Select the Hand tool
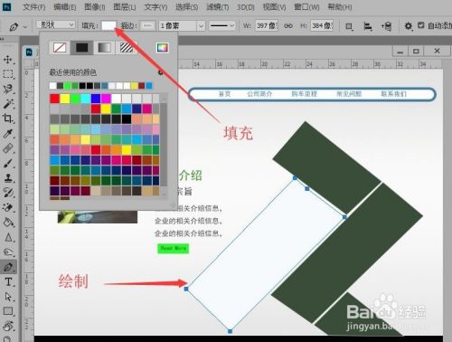The height and width of the screenshot is (342, 452). point(8,326)
